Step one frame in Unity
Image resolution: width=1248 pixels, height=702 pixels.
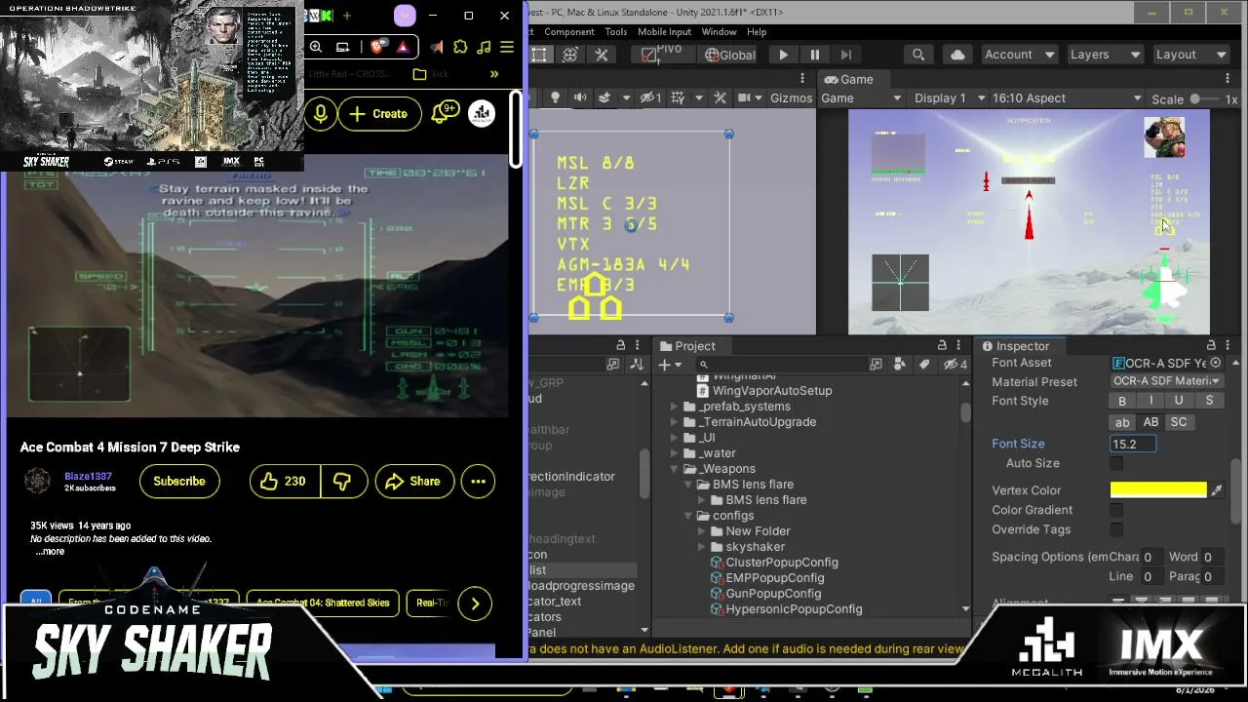(x=845, y=55)
